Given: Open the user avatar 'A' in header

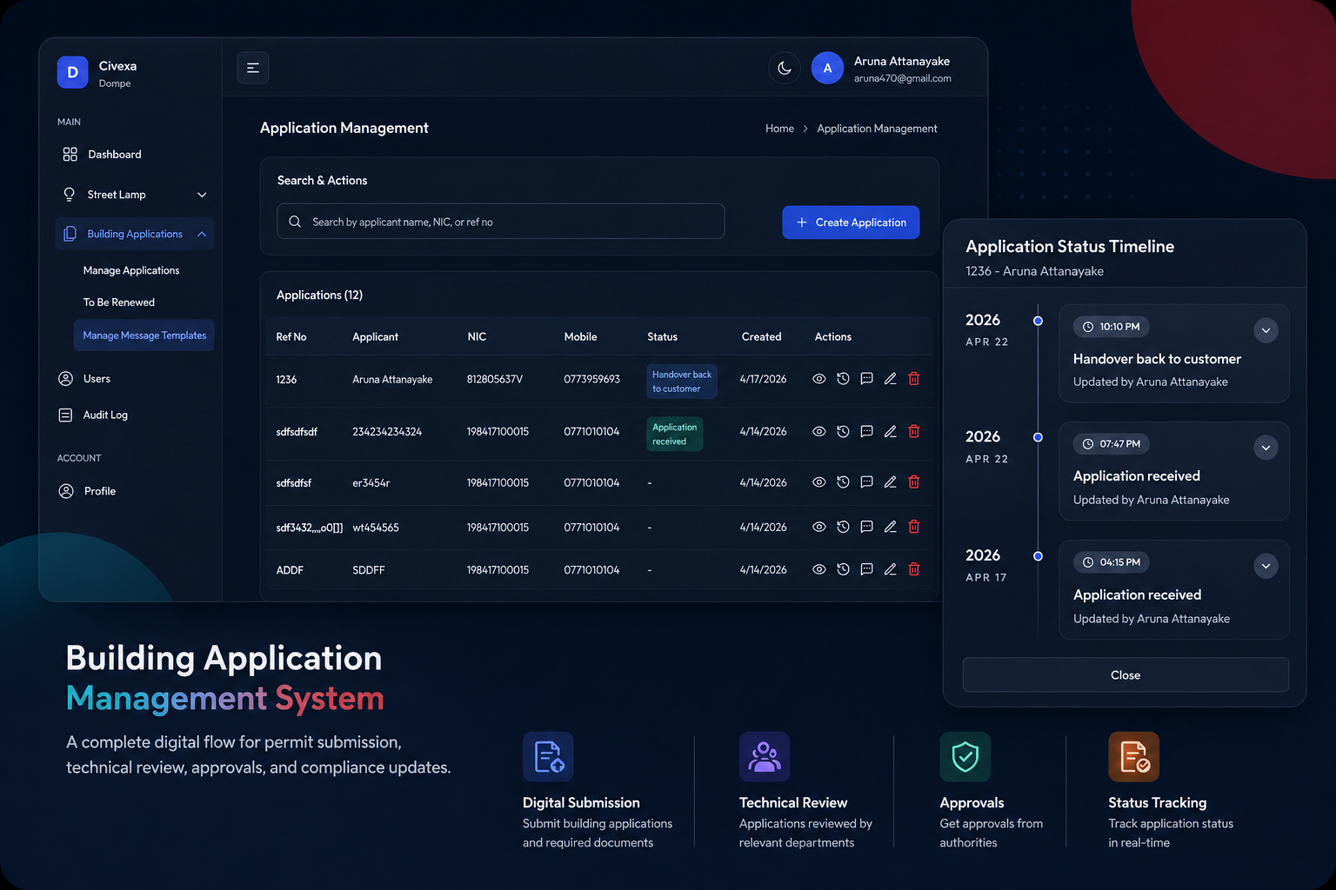Looking at the screenshot, I should coord(827,68).
